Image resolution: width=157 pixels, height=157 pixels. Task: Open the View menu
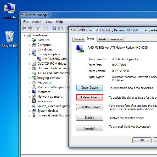pyautogui.click(x=49, y=22)
